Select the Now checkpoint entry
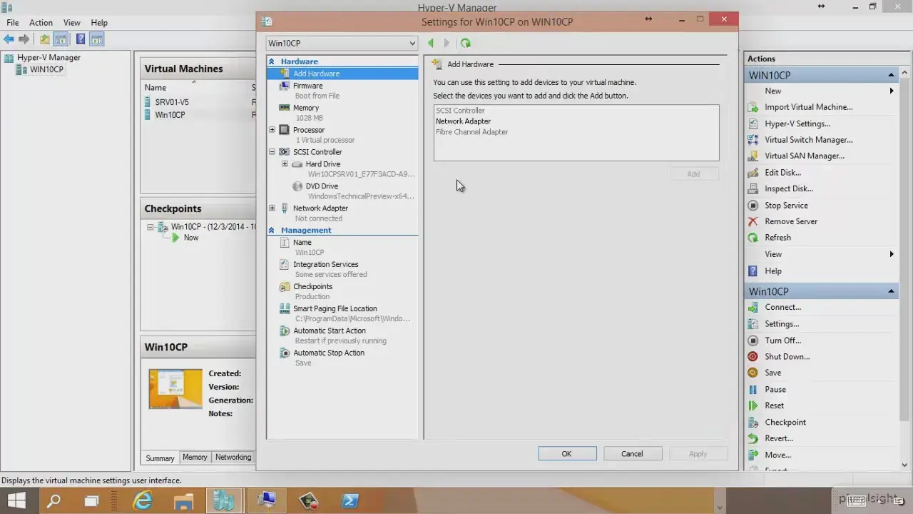 pos(191,238)
